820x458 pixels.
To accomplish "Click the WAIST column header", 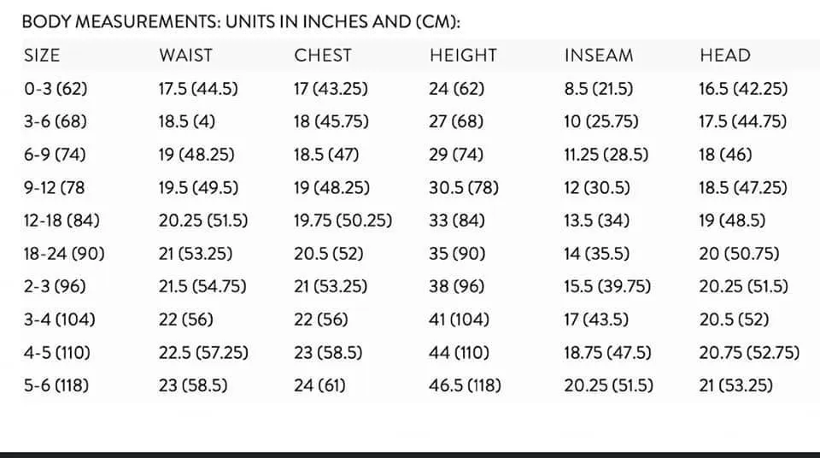I will coord(185,56).
